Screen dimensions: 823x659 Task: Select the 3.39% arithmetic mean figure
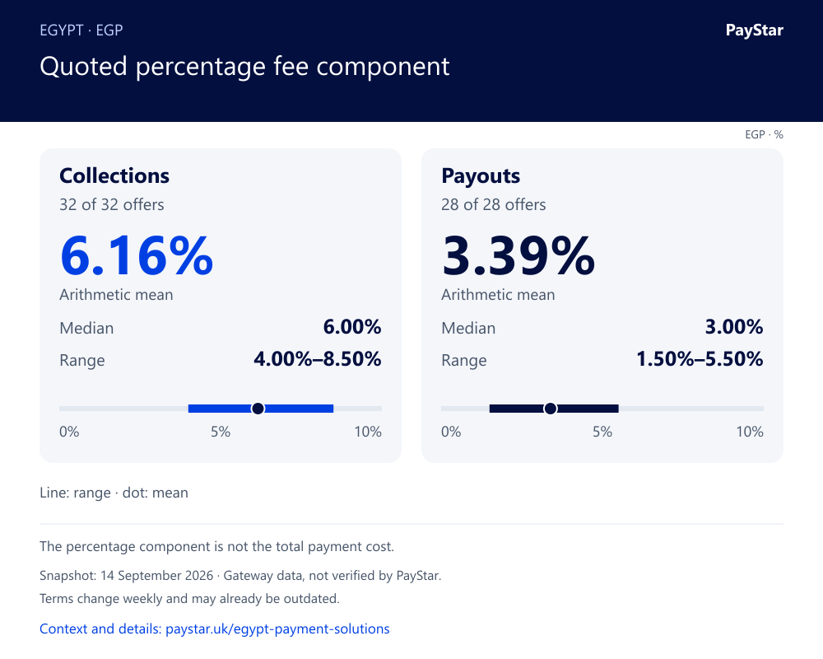[x=518, y=256]
